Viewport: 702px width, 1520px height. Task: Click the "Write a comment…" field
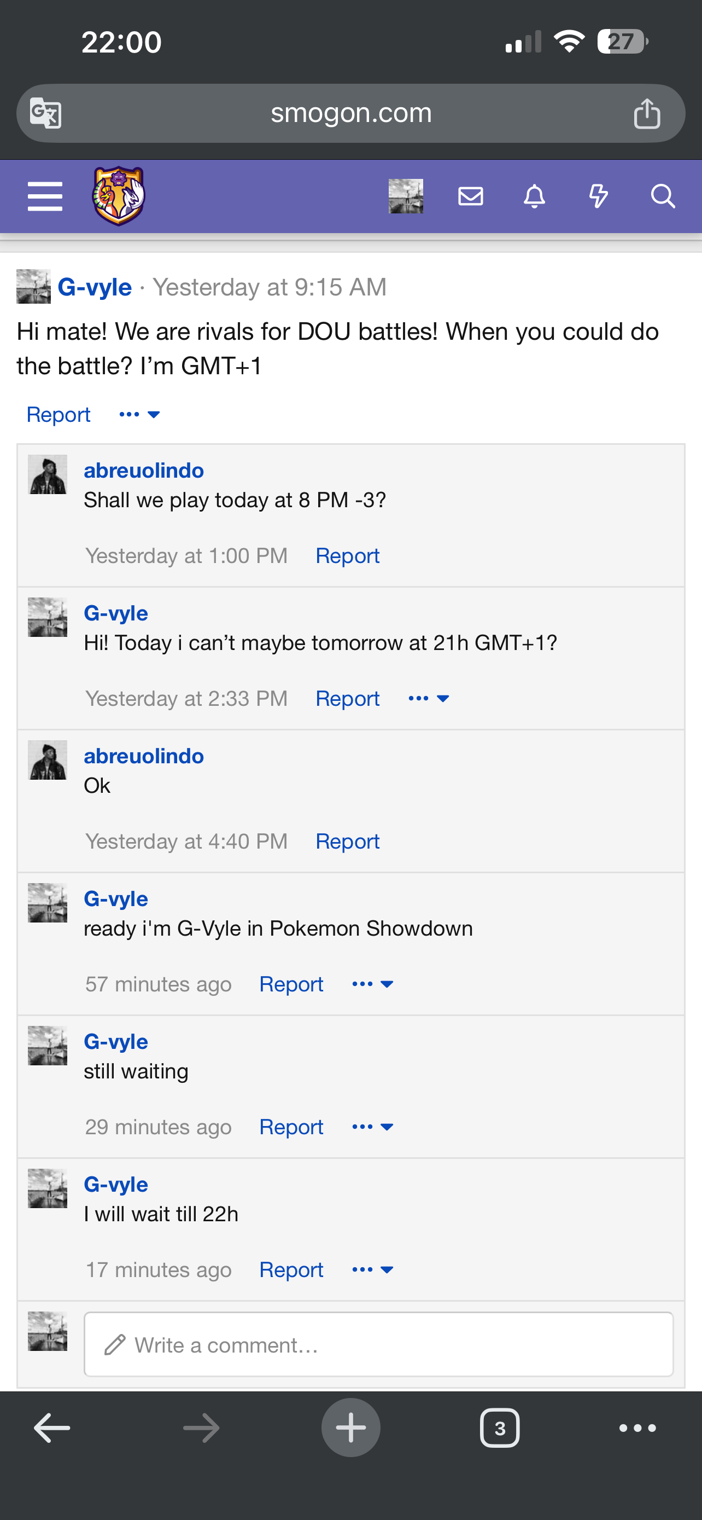(x=378, y=1345)
